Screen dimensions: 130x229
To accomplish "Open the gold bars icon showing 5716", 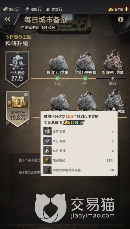I will pyautogui.click(x=111, y=10).
